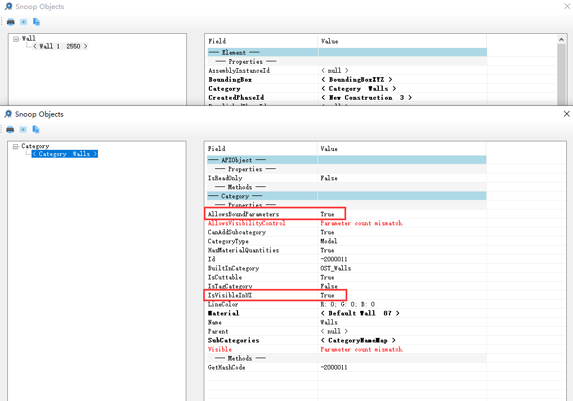Open the New Construction 3 phase value
The image size is (573, 401).
pos(366,97)
